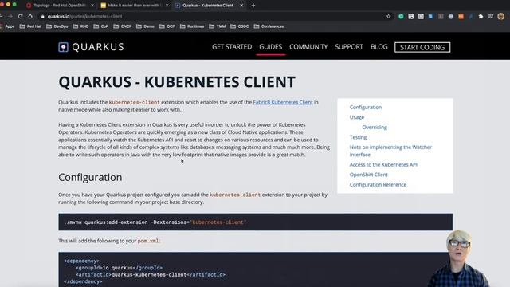Open the COMMUNITY nav item

(308, 47)
